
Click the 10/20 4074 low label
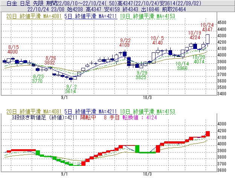pyautogui.click(x=199, y=59)
